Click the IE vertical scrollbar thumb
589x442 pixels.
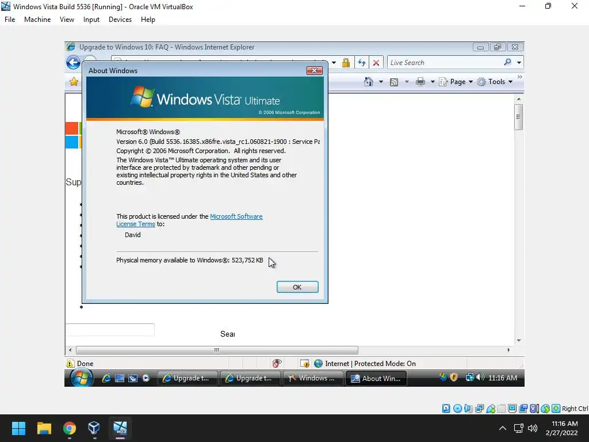tap(519, 117)
